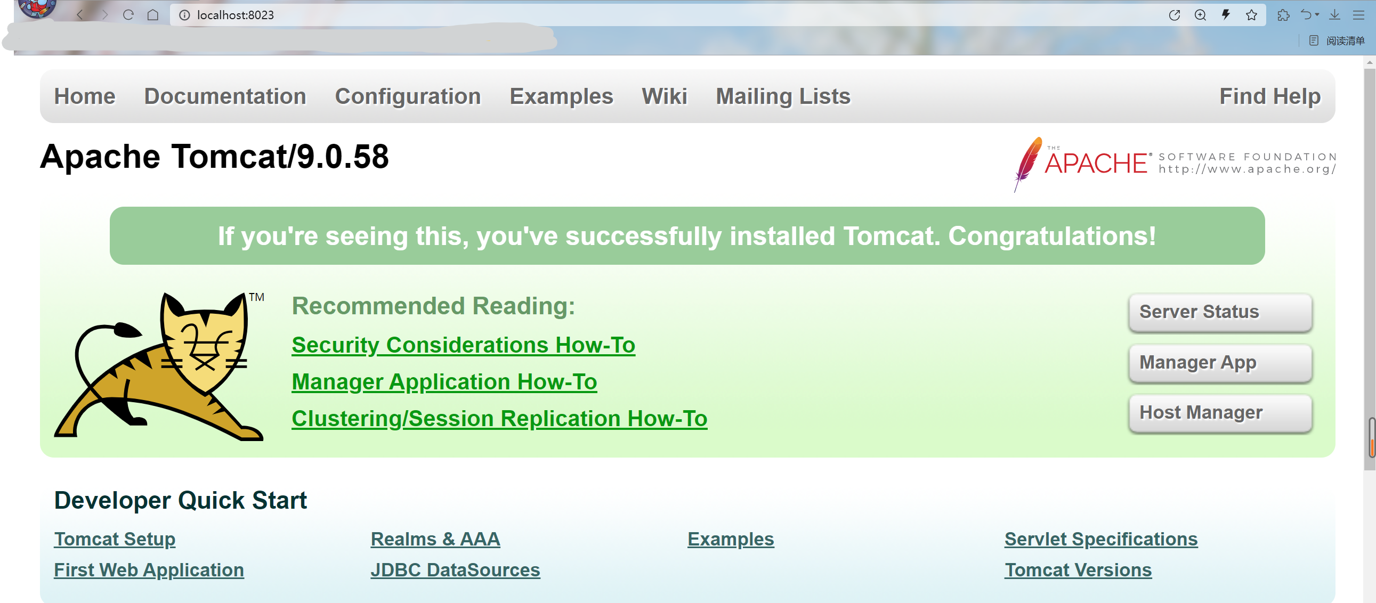View site info icon beside localhost:8023
Screen dimensions: 1376x603
(184, 15)
